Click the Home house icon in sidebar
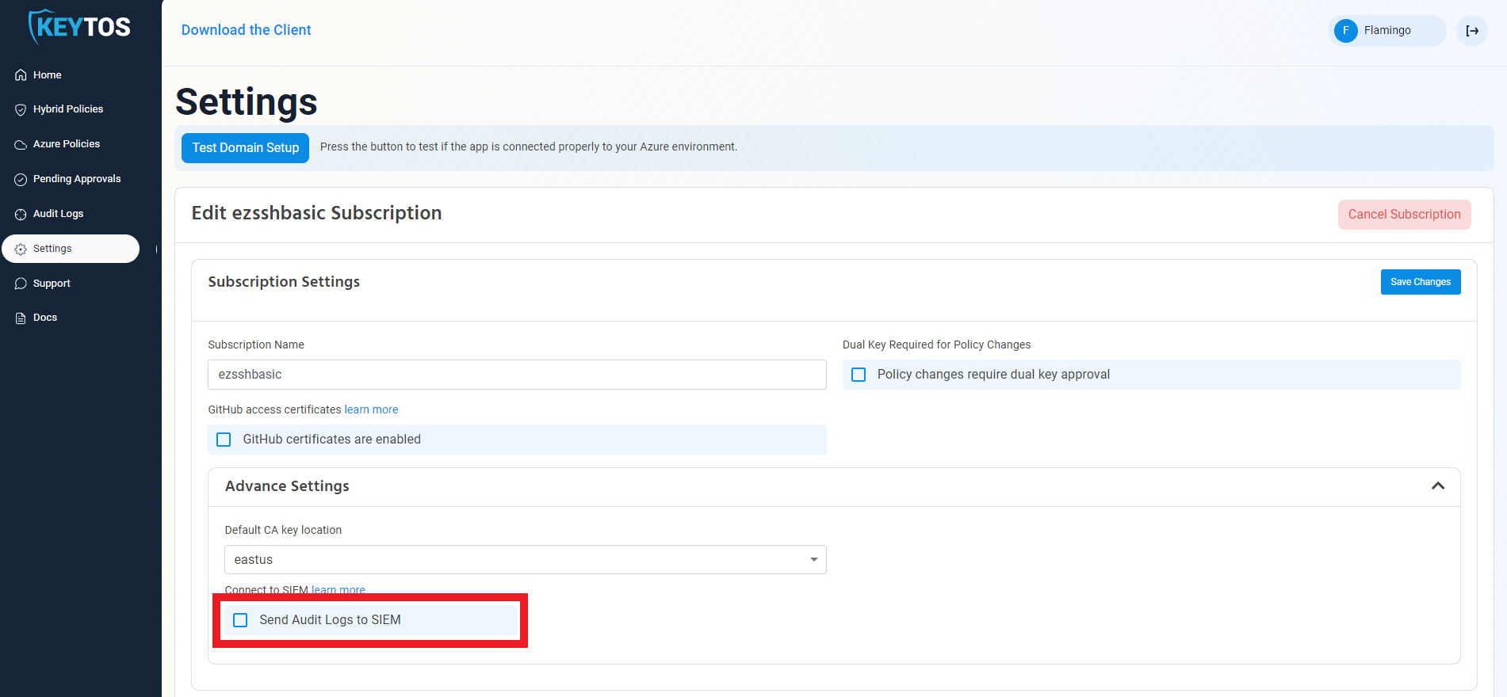1507x697 pixels. 21,75
